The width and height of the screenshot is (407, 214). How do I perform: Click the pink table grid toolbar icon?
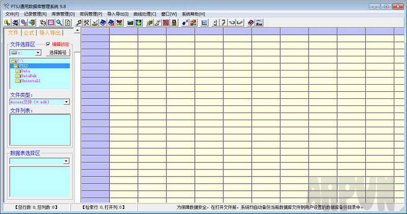(51, 23)
